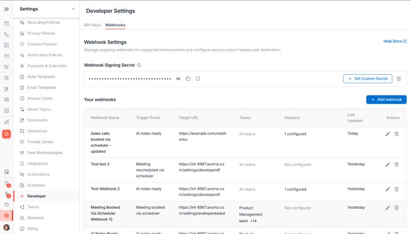This screenshot has height=234, width=411.
Task: Show info about Webhook Signing Secret
Action: [139, 65]
